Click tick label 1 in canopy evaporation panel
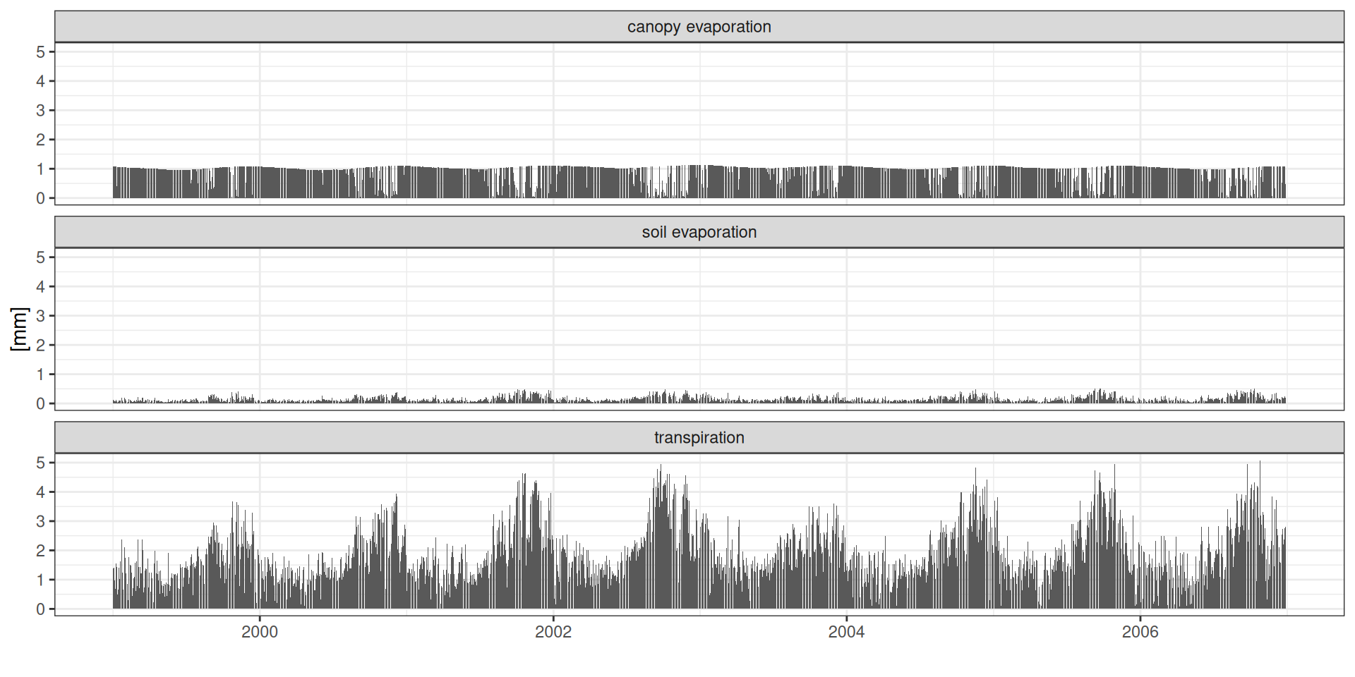Screen dimensions: 1355x677 coord(41,169)
